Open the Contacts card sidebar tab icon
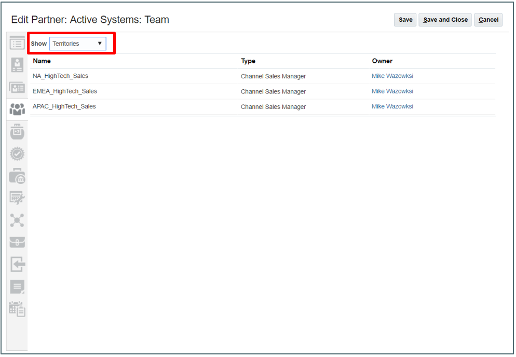This screenshot has width=516, height=357. pyautogui.click(x=17, y=88)
